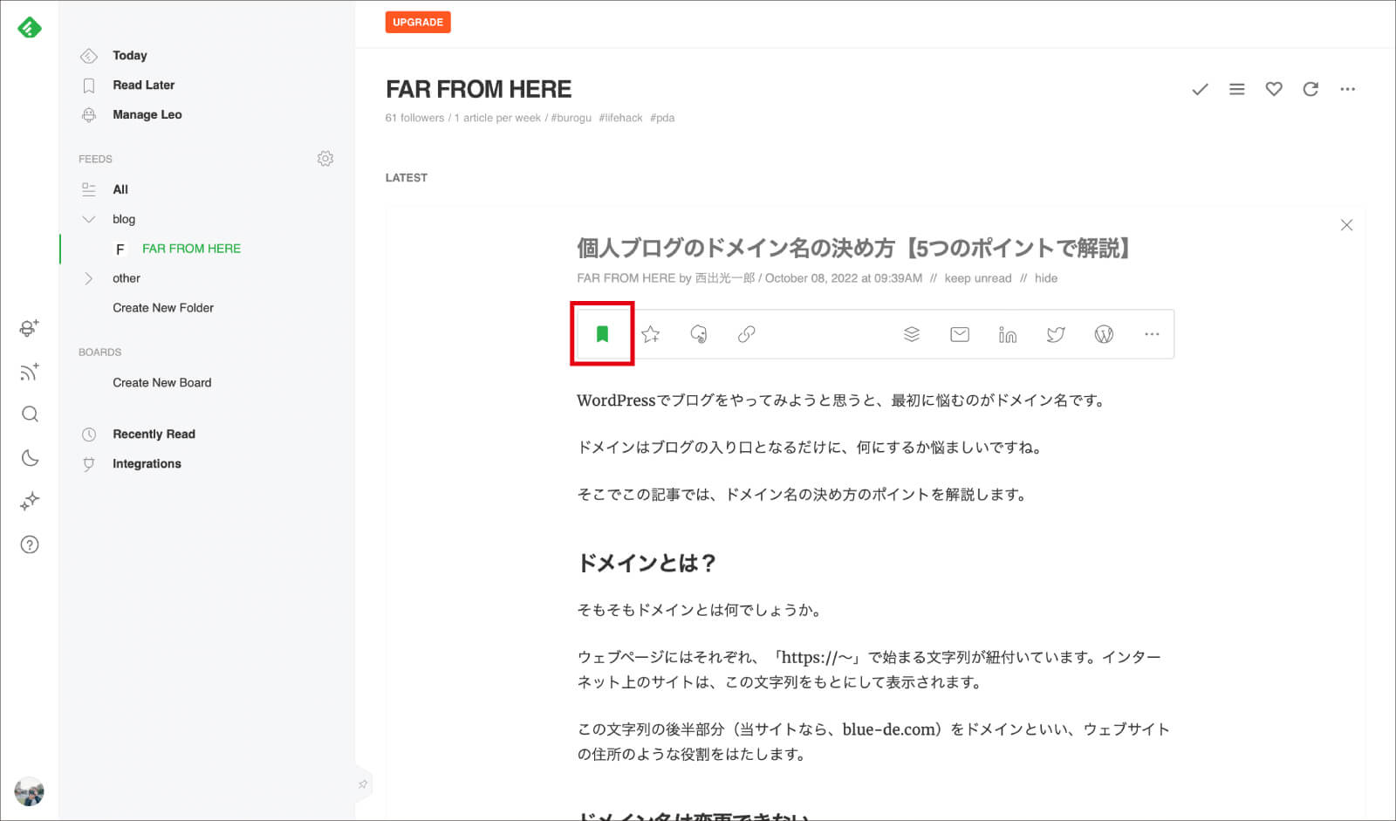Open the article title link
The width and height of the screenshot is (1396, 821).
point(853,249)
